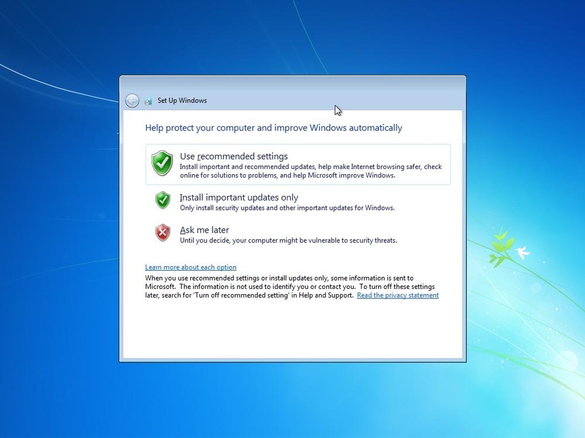Screen dimensions: 585x438
Task: Select the Ask me later option
Action: [204, 229]
